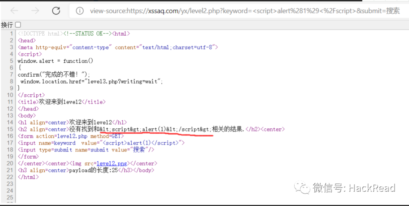
Task: Click the h2 line with 没有找到和 text
Action: [x=151, y=130]
